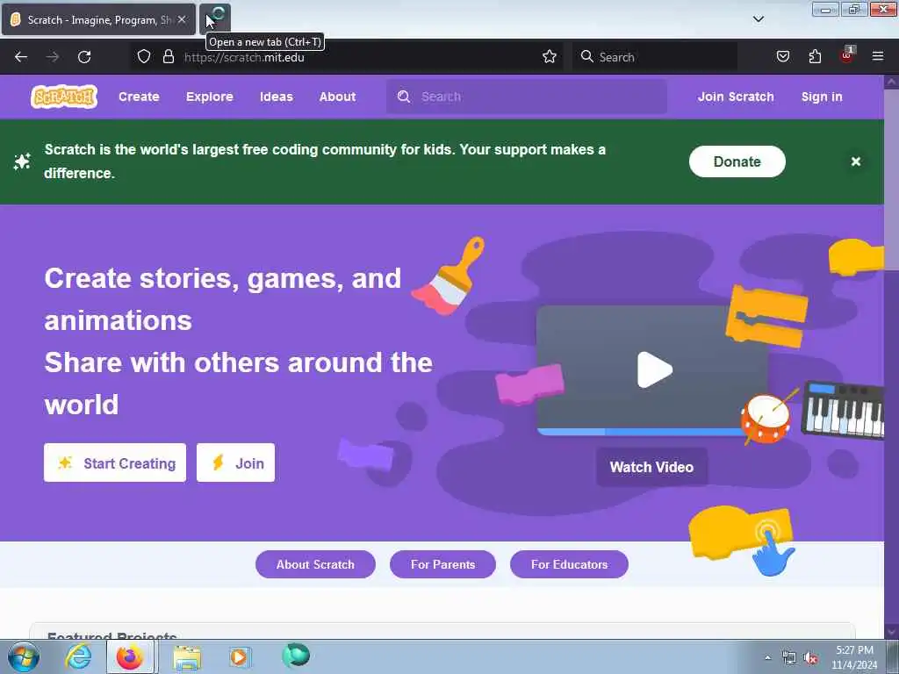Screen dimensions: 899x674
Task: Click the Start Creating button
Action: 115,462
